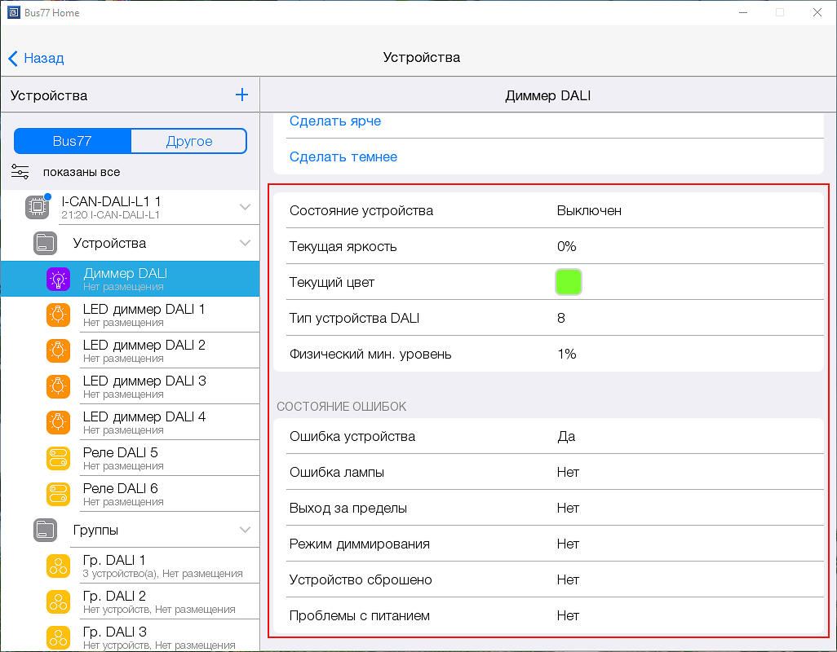Select the Диммер DALI device row
Viewport: 837px width, 652px height.
tap(131, 279)
